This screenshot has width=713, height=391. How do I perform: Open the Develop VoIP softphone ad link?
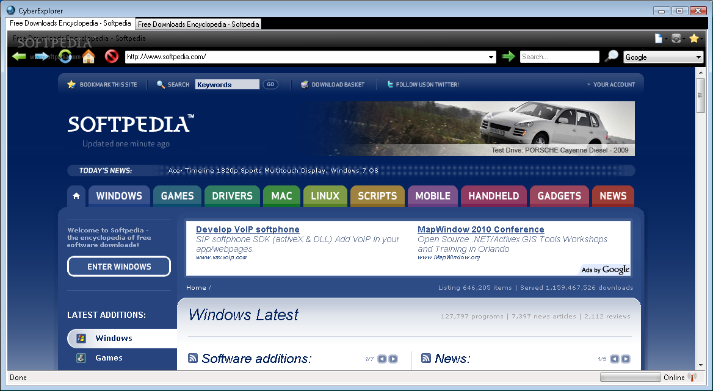248,229
